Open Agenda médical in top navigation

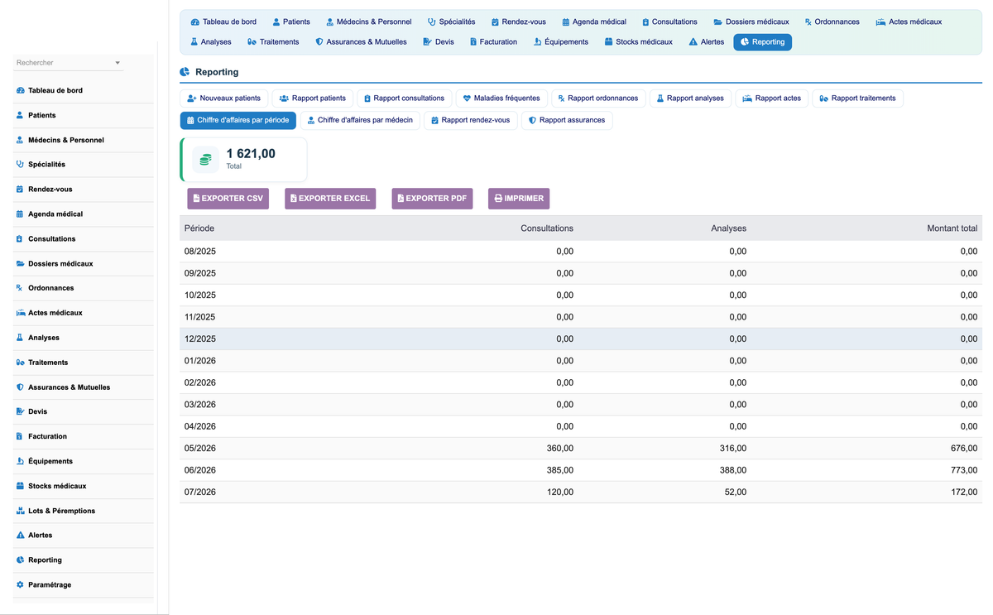pyautogui.click(x=594, y=22)
